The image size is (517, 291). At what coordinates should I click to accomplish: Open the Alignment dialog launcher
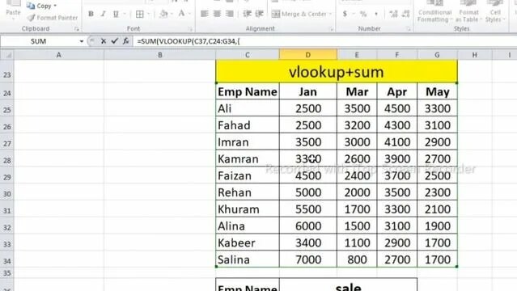(331, 29)
